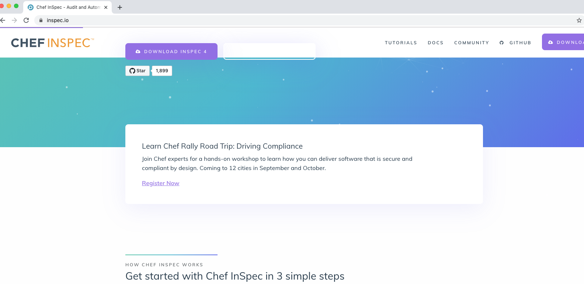Select the Chef InSpec browser tab
This screenshot has width=584, height=284.
(66, 7)
